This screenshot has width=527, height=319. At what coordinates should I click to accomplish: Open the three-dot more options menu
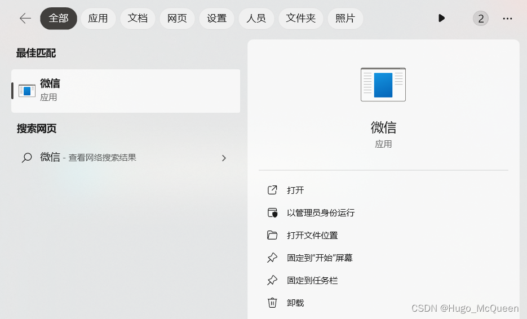pos(507,19)
